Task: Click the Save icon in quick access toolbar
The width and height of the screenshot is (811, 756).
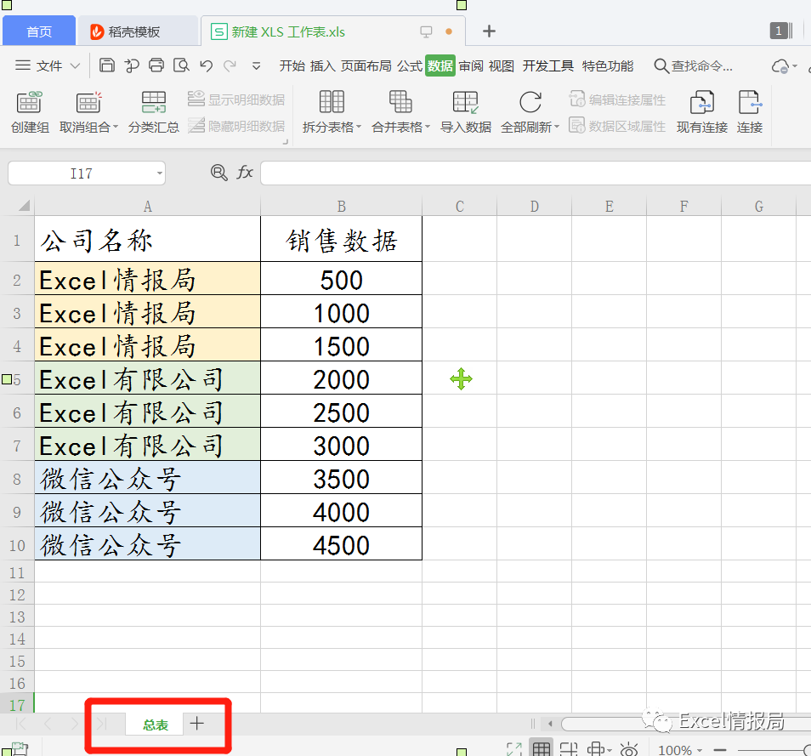Action: [106, 65]
